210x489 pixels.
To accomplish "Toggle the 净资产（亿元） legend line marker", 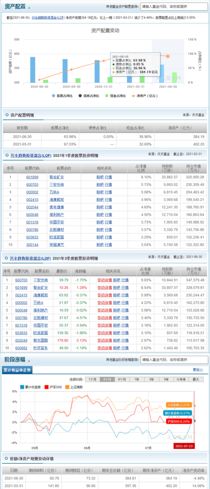I will coord(134,96).
